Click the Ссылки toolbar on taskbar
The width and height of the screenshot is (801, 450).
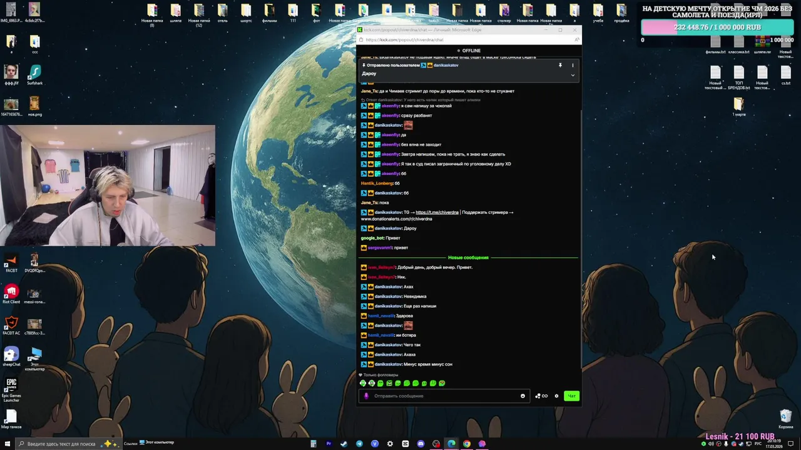[x=130, y=443]
